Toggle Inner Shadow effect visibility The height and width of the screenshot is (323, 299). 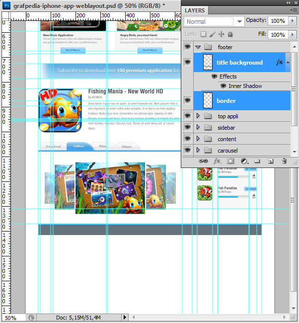224,85
